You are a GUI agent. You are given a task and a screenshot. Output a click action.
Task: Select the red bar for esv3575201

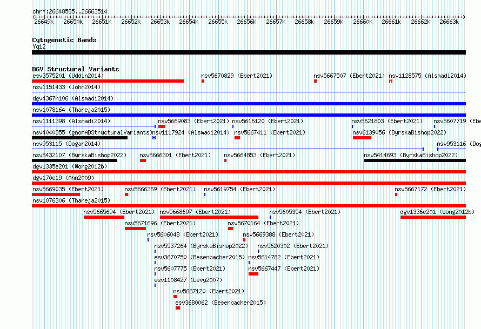108,81
